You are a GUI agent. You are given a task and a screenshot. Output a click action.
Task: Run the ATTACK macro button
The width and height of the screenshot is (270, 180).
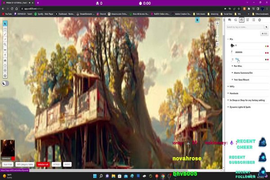[56, 165]
